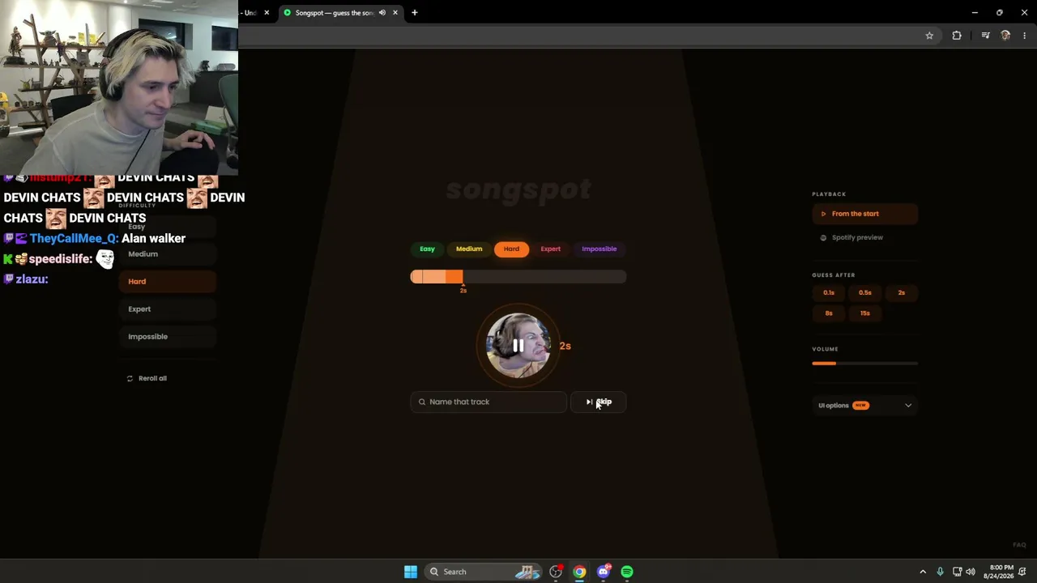Open the Chrome icon in the taskbar
1037x583 pixels.
click(x=579, y=572)
